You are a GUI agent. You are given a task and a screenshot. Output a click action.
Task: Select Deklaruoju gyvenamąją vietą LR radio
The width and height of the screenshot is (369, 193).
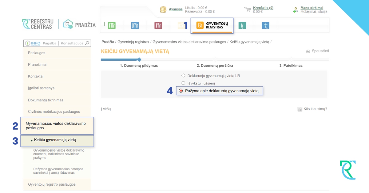coord(184,75)
